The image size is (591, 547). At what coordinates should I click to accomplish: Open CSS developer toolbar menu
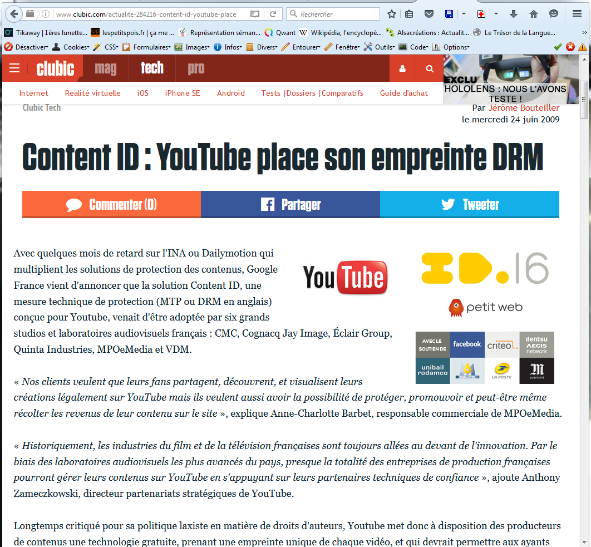pyautogui.click(x=106, y=47)
